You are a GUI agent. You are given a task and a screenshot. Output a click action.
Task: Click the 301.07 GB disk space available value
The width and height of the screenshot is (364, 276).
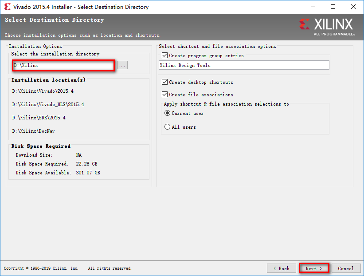(88, 173)
